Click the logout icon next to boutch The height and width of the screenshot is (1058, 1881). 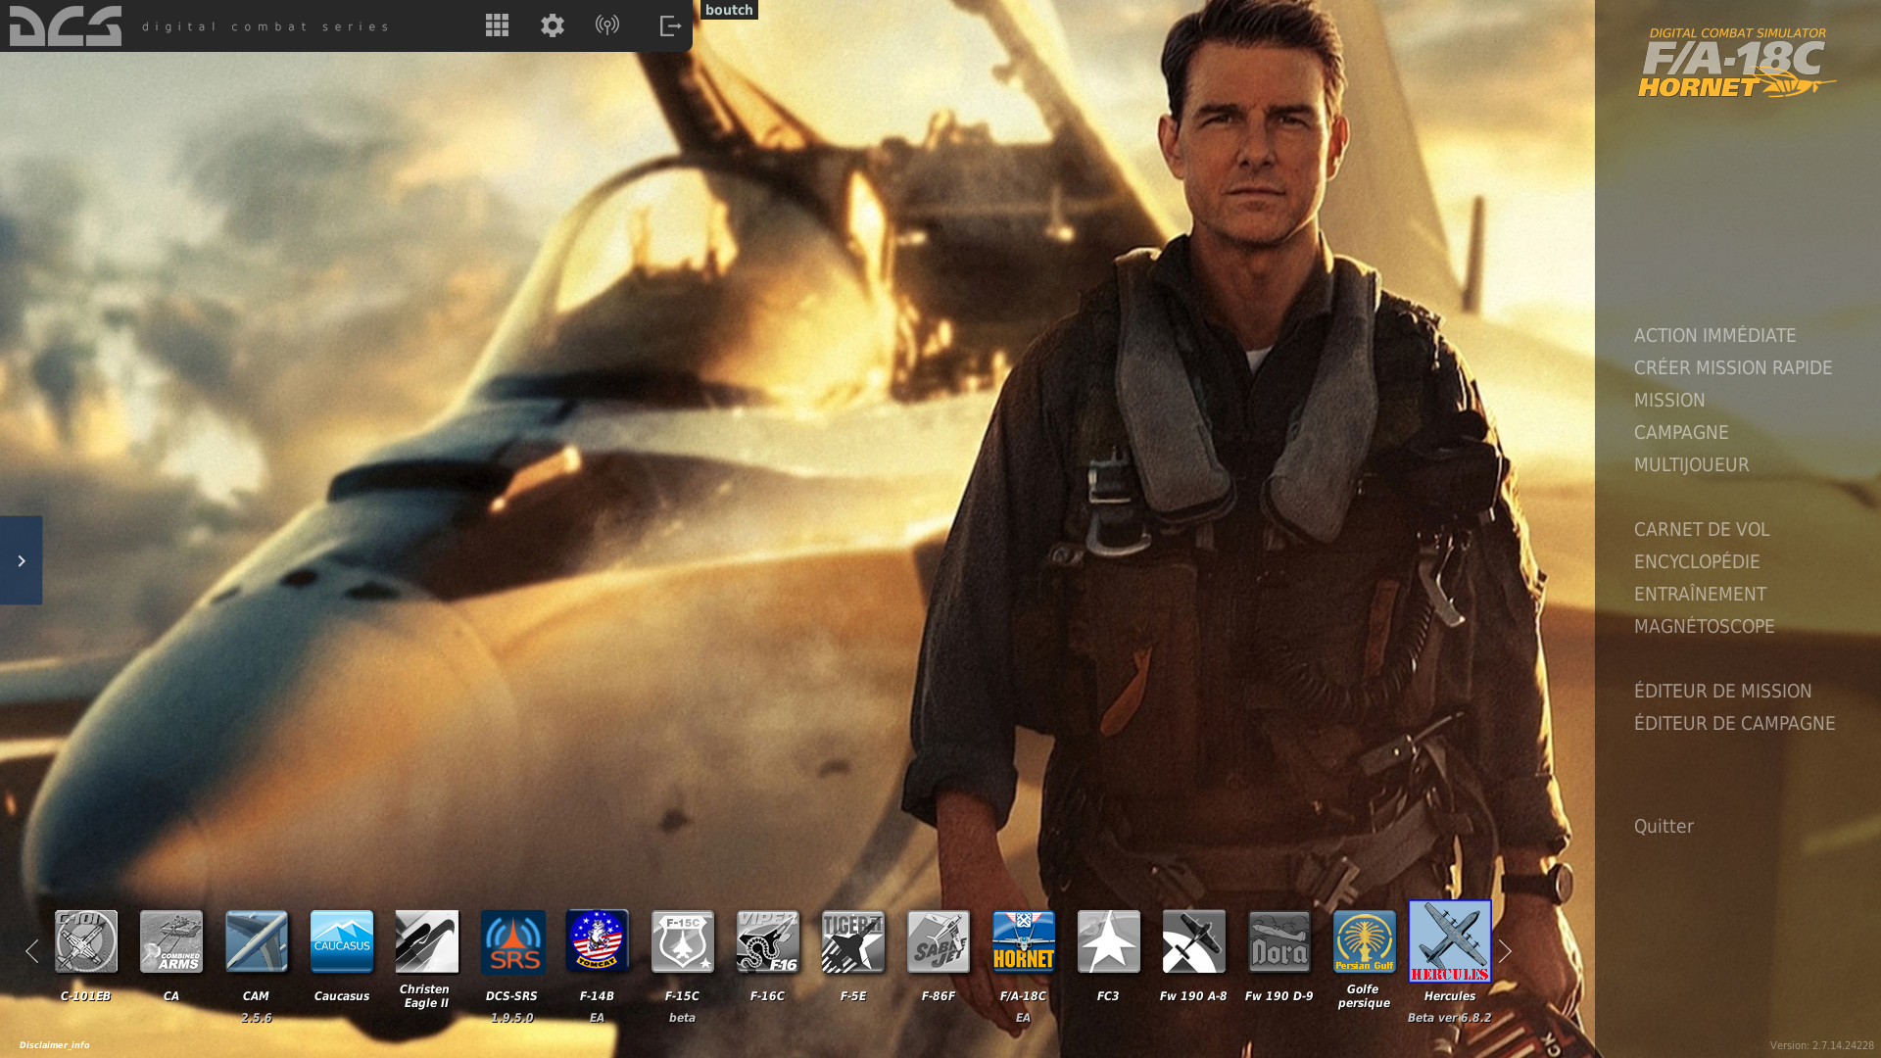pyautogui.click(x=669, y=25)
